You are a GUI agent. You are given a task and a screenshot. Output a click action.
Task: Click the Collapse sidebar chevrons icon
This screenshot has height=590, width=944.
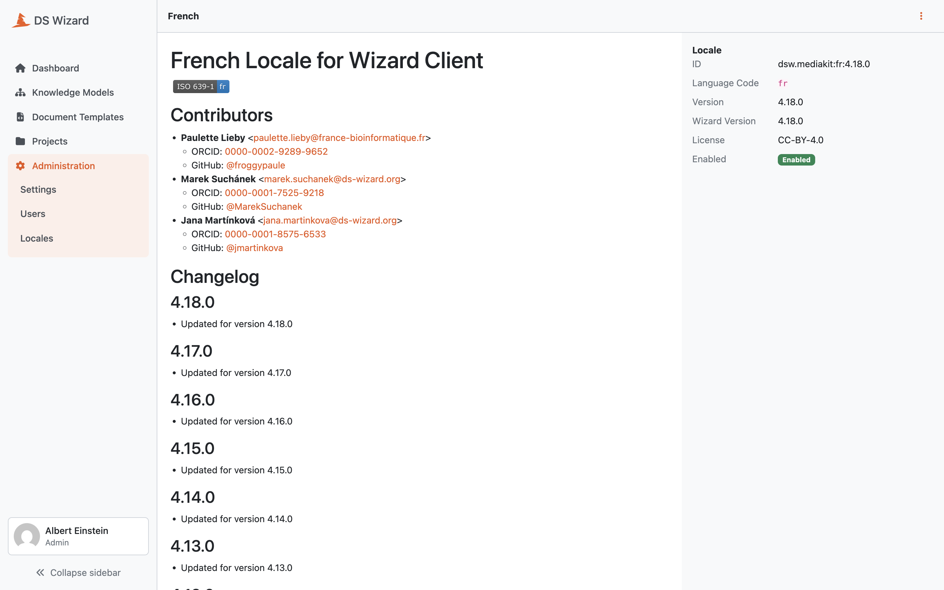tap(40, 572)
